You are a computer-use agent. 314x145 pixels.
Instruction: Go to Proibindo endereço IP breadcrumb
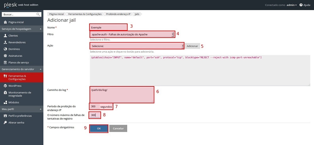tap(118, 14)
